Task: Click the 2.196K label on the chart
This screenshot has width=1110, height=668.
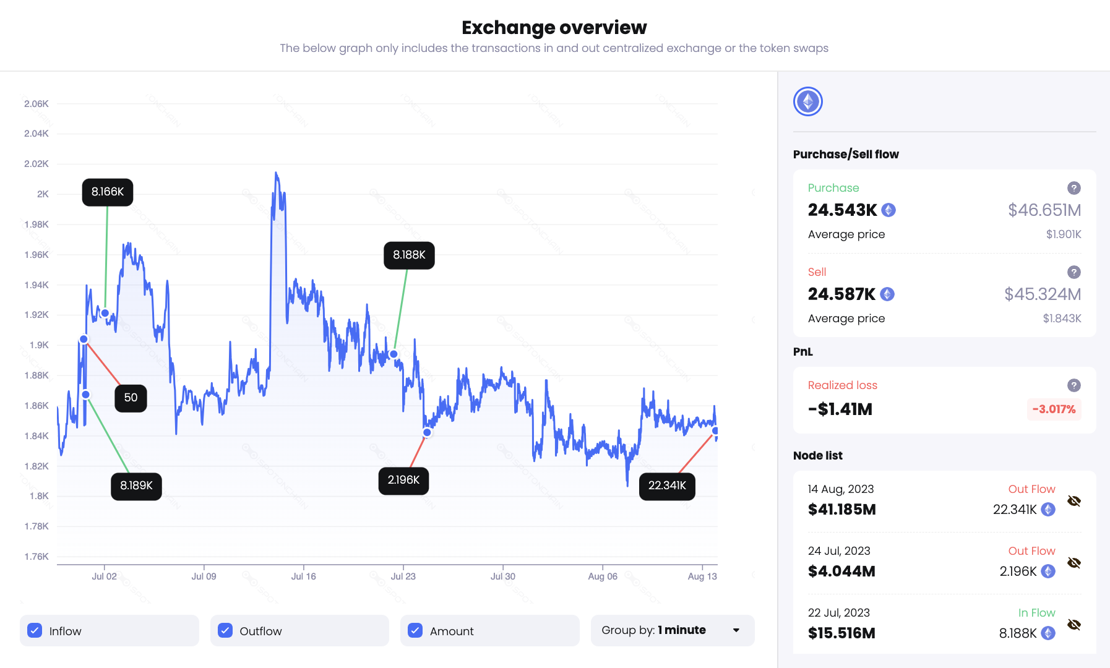Action: click(x=403, y=479)
